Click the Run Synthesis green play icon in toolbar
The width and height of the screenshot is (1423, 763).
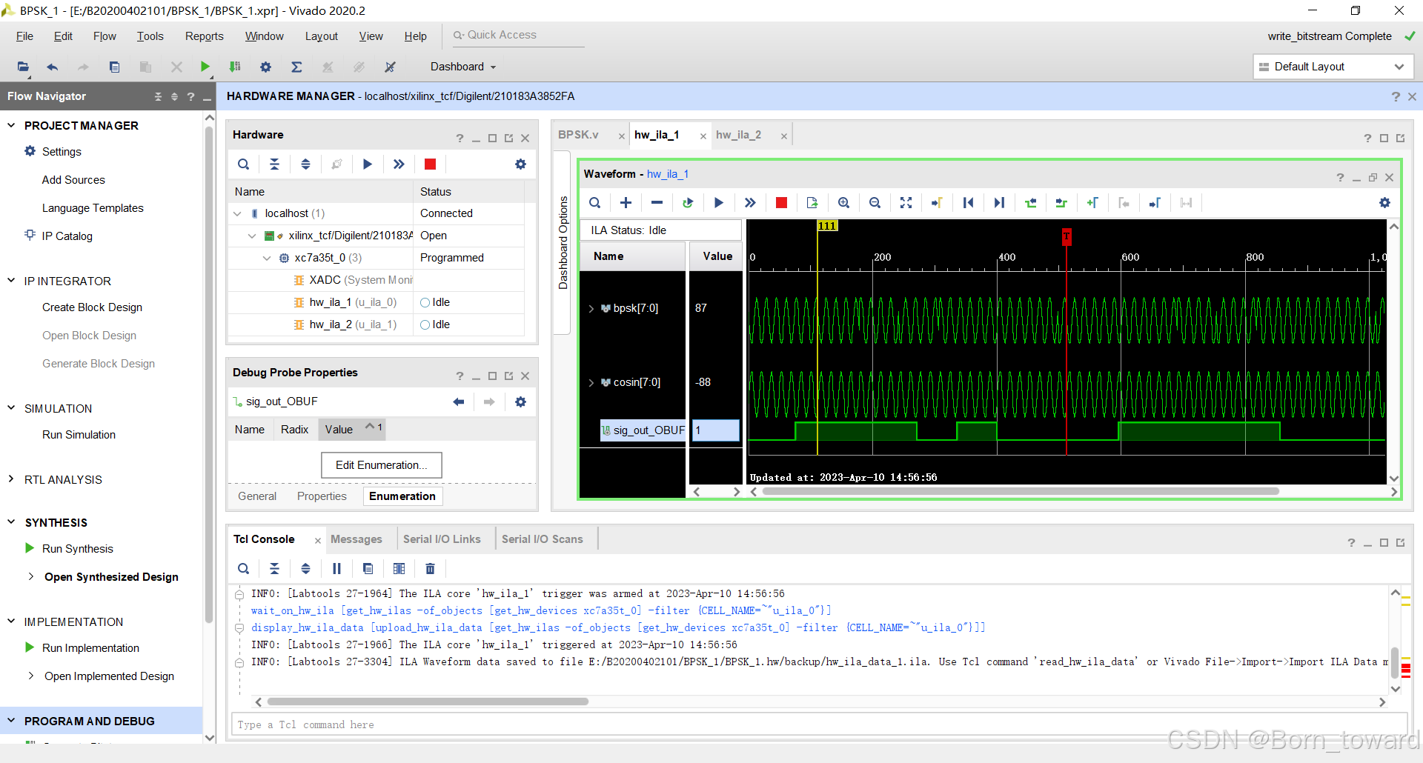[x=205, y=67]
